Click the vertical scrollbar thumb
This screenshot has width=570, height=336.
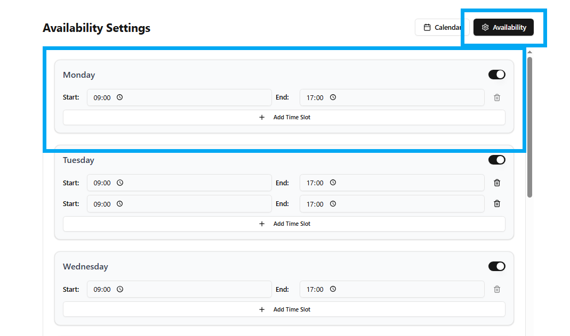(x=529, y=127)
